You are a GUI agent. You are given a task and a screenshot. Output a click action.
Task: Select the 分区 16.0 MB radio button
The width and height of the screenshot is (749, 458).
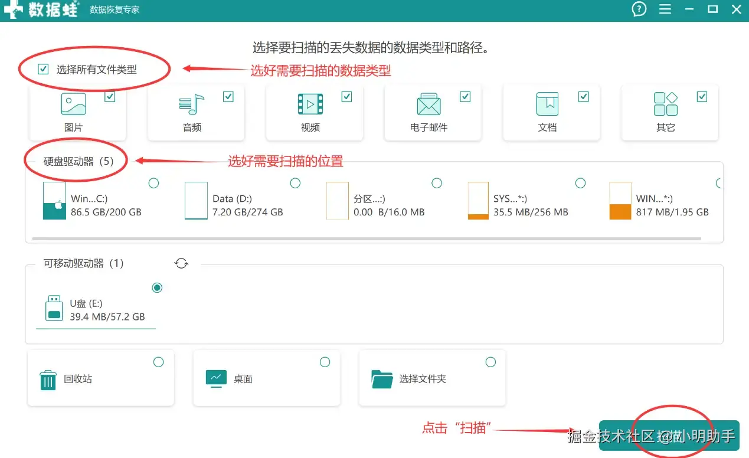coord(437,183)
